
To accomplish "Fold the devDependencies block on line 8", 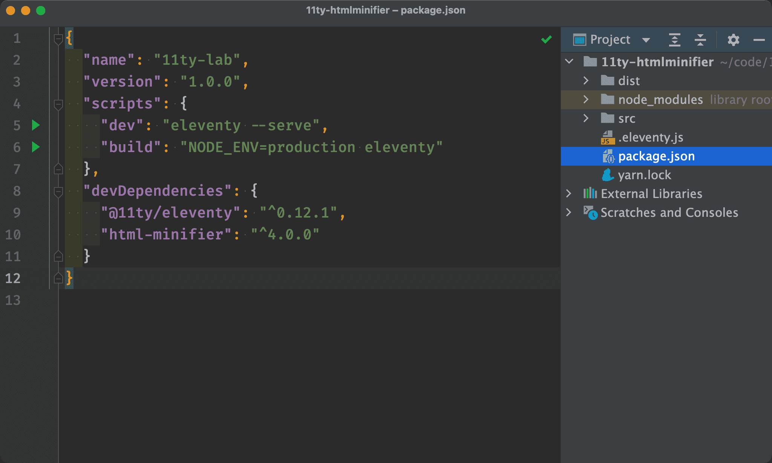I will pos(58,192).
